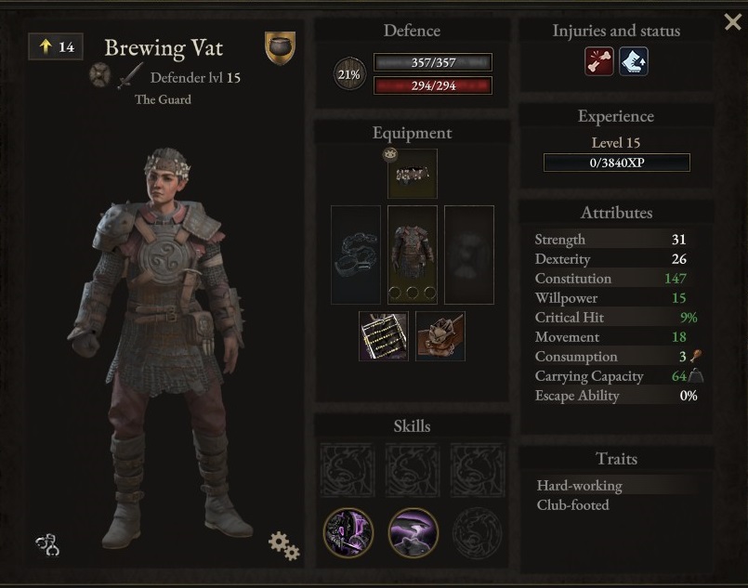This screenshot has height=588, width=748.
Task: Click the first purple active skill
Action: tap(348, 532)
